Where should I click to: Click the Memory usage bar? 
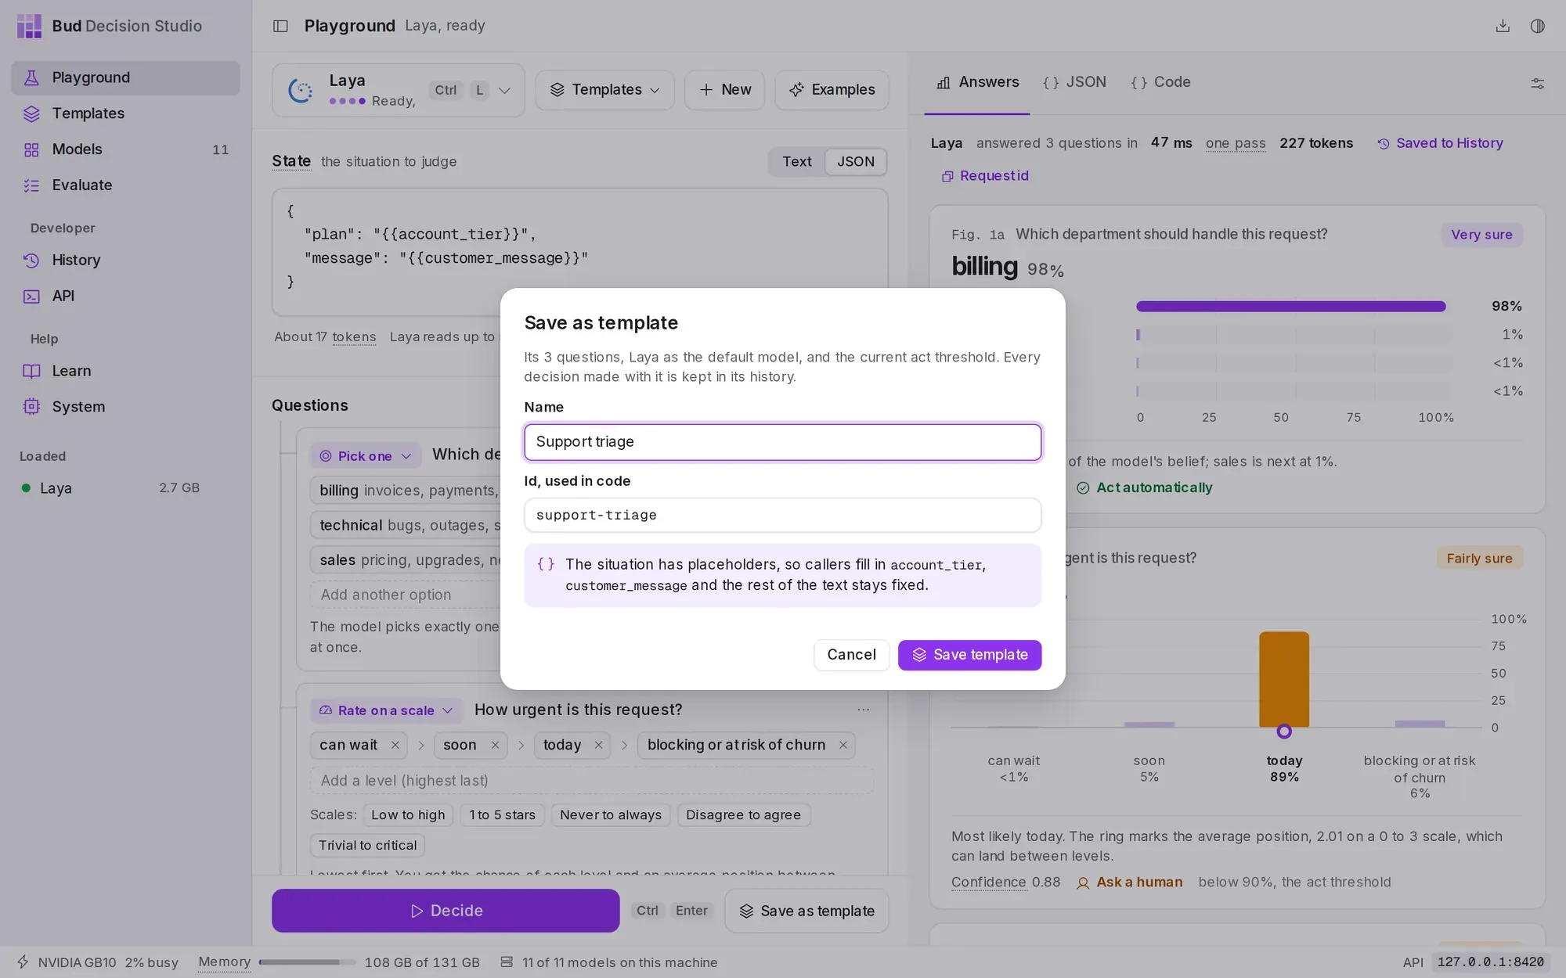pyautogui.click(x=307, y=962)
